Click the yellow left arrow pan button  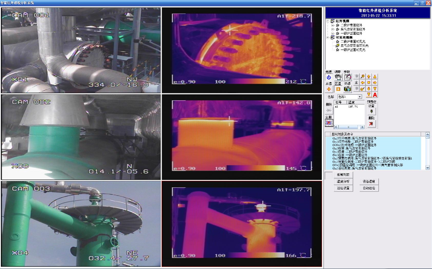point(363,83)
